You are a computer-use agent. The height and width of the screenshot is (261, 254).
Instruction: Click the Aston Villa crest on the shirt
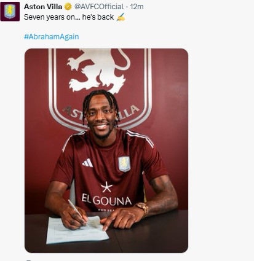click(124, 164)
